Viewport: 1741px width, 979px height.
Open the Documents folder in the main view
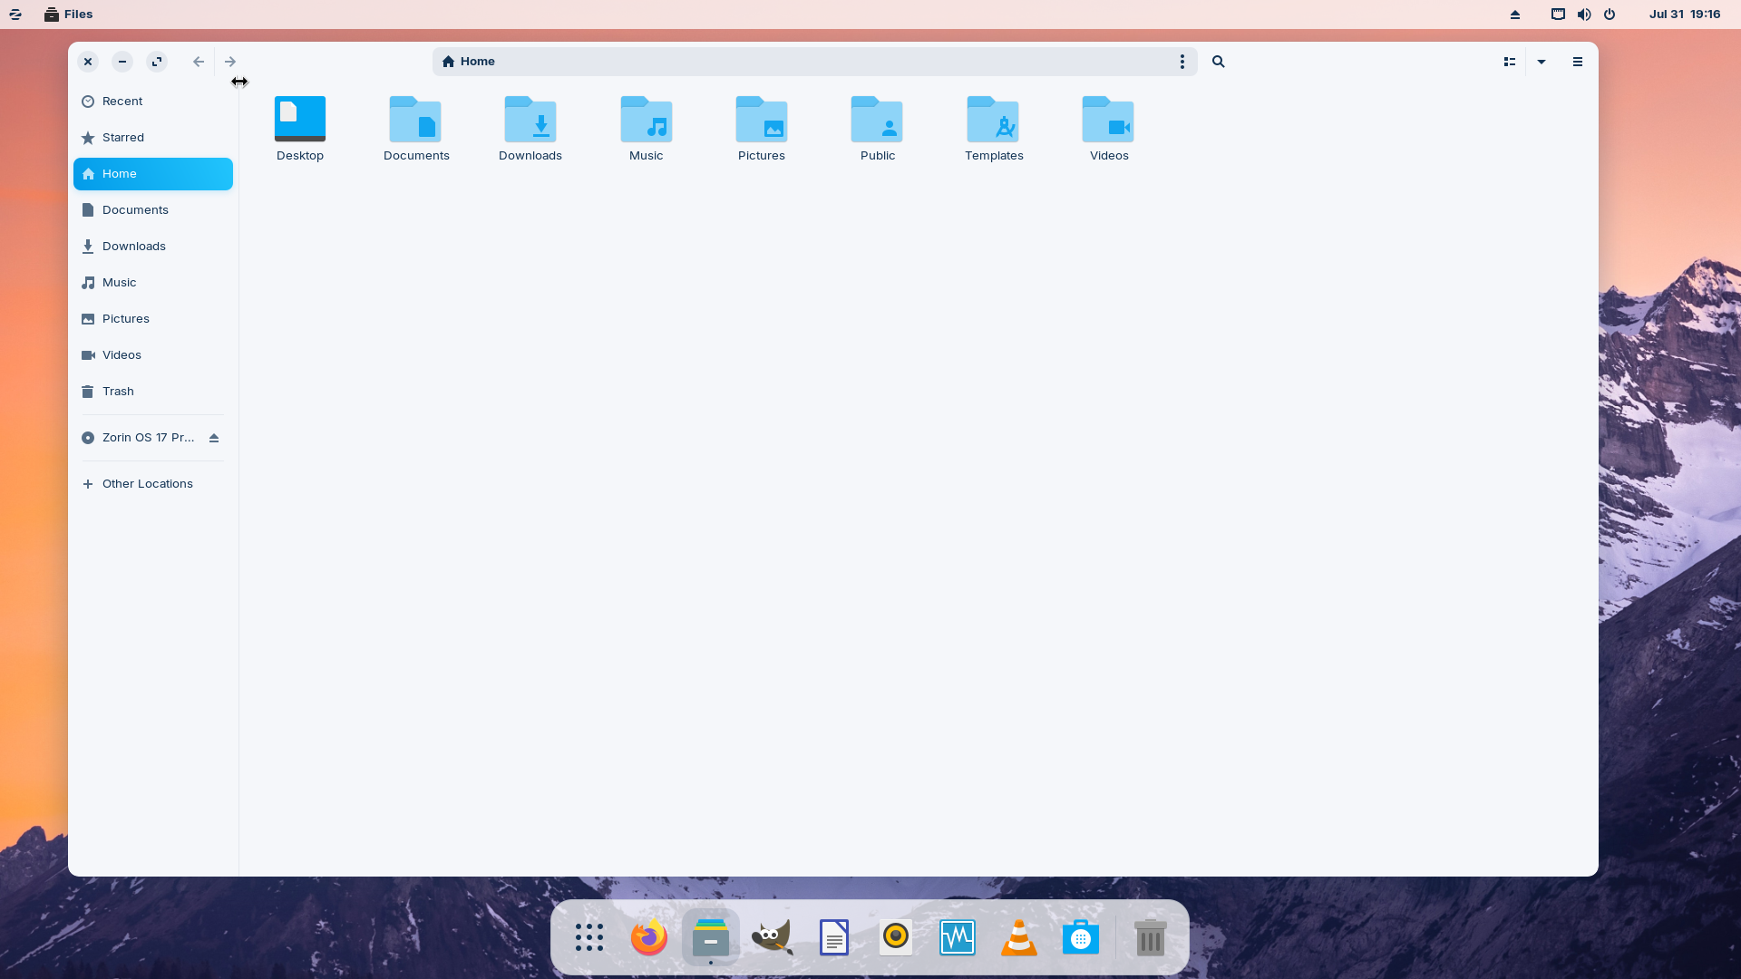(415, 119)
